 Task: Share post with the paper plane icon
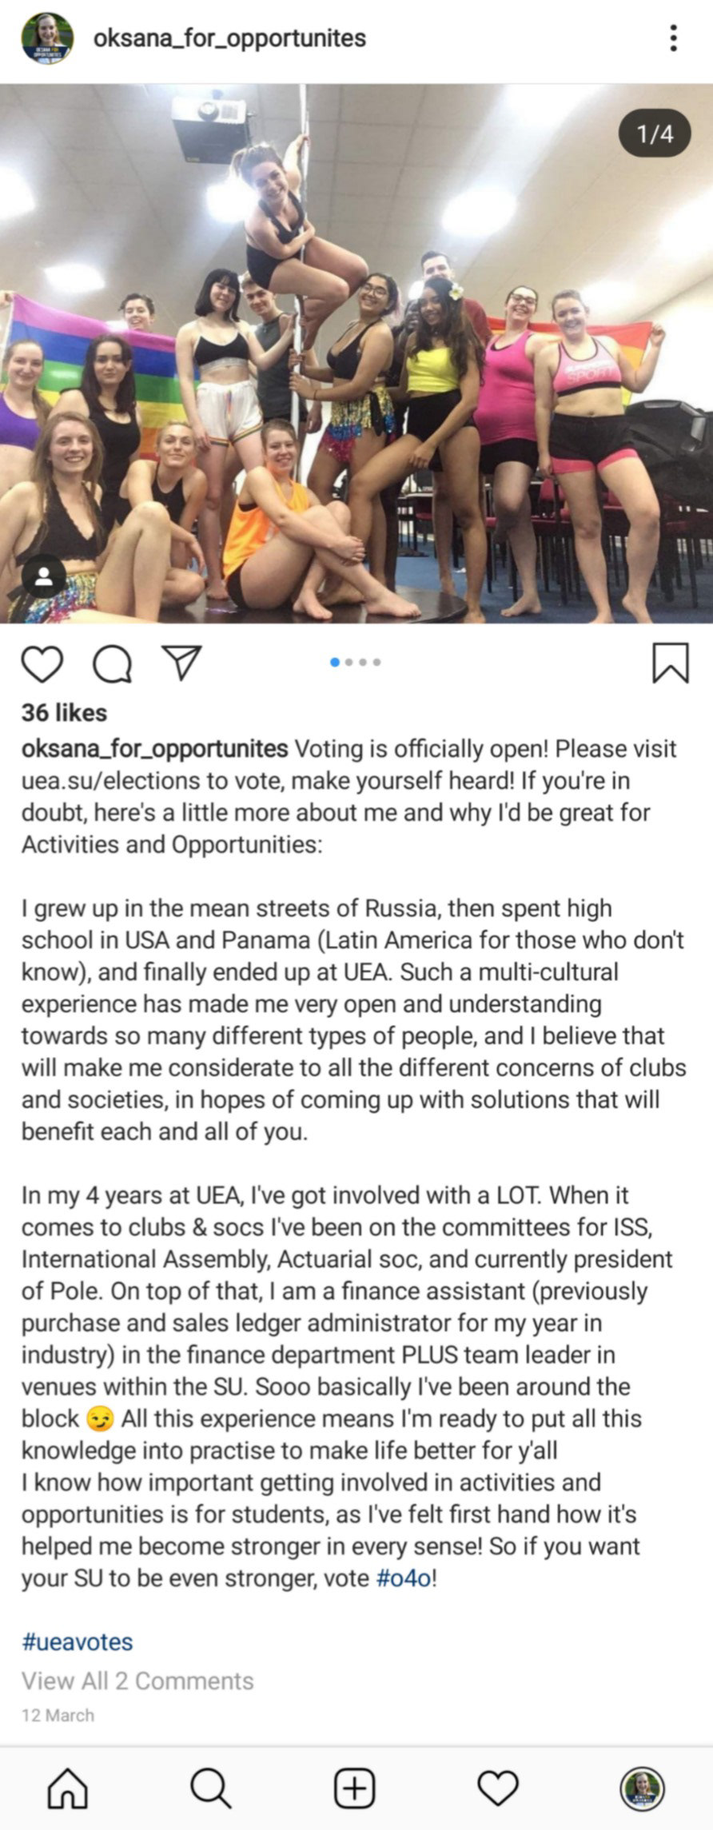coord(182,662)
